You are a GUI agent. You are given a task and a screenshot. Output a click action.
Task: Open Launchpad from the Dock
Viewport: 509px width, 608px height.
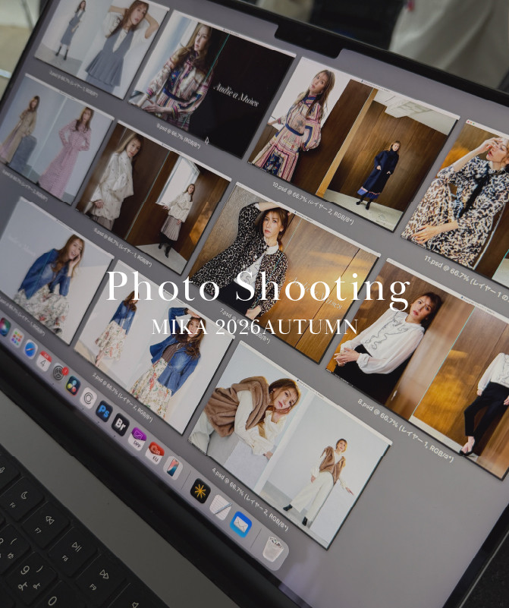pos(16,338)
